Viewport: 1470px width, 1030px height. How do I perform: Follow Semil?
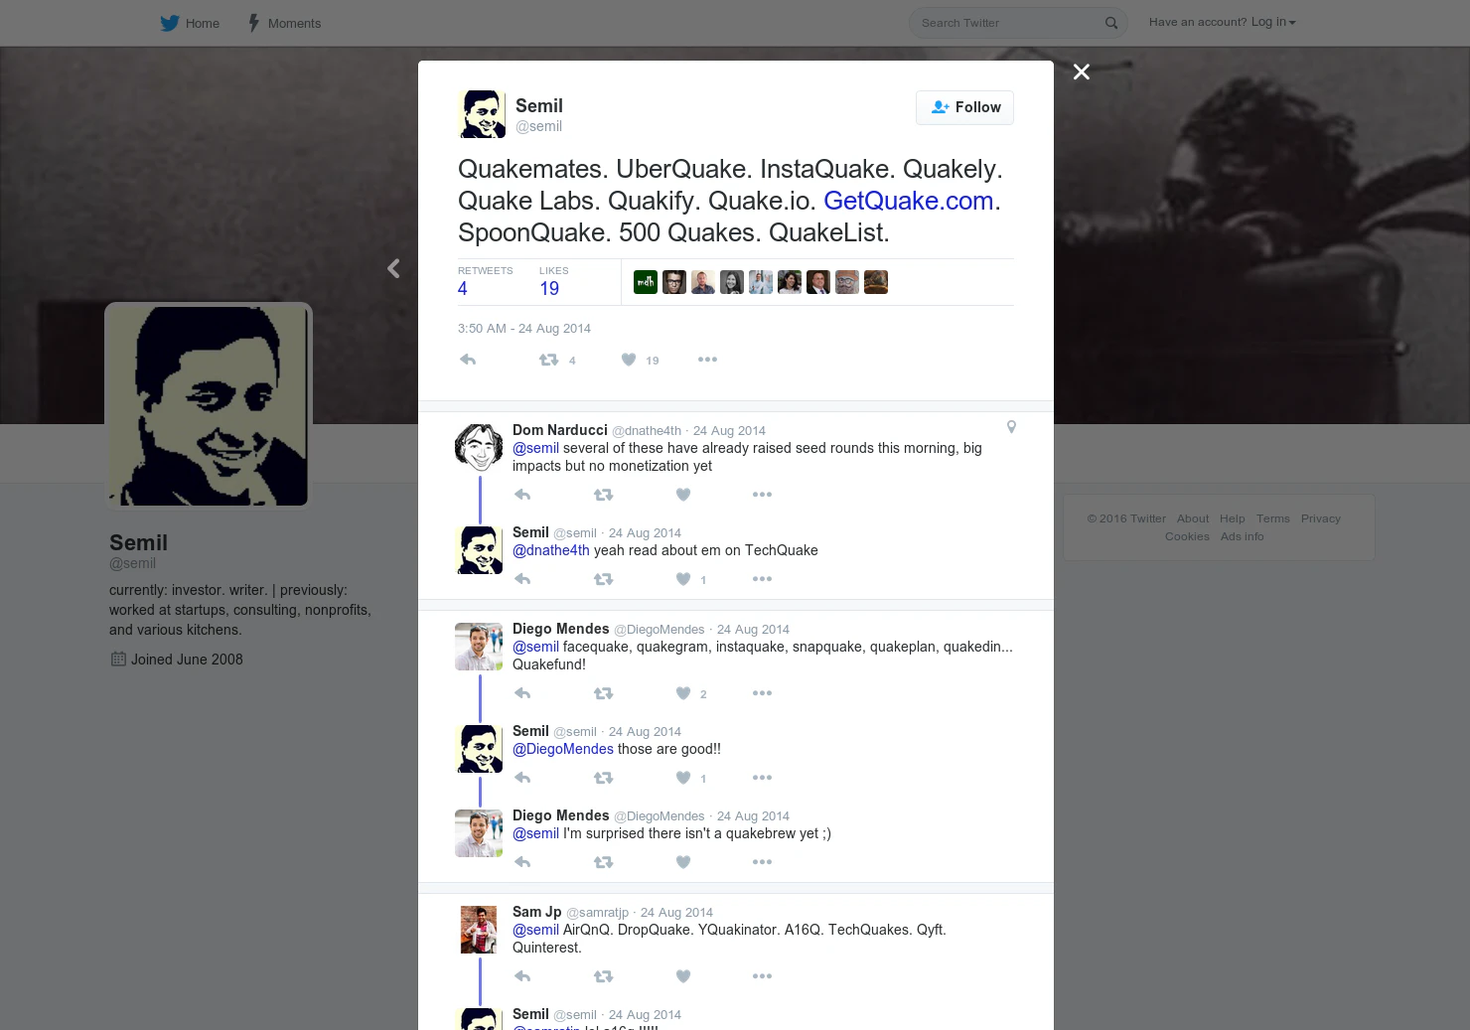point(964,107)
